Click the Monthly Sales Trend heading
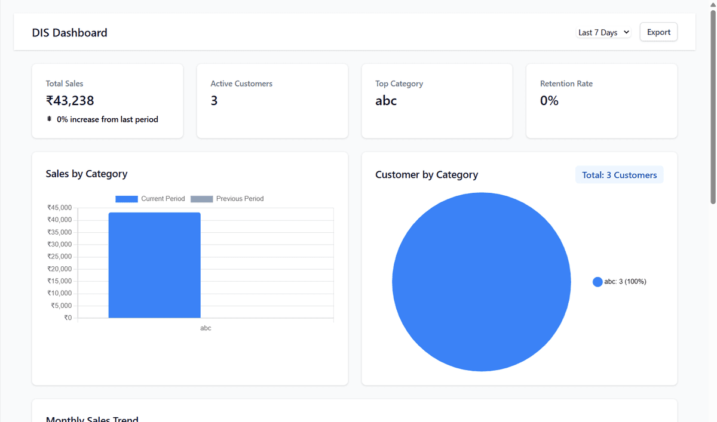The height and width of the screenshot is (422, 717). [92, 418]
